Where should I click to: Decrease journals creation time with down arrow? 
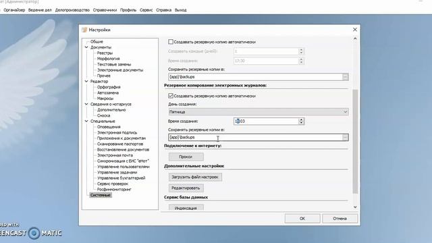[302, 123]
